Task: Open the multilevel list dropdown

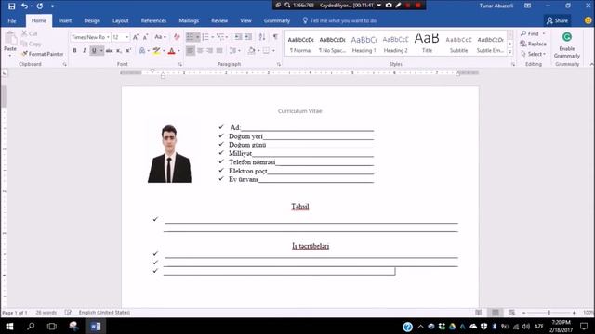Action: tap(227, 37)
